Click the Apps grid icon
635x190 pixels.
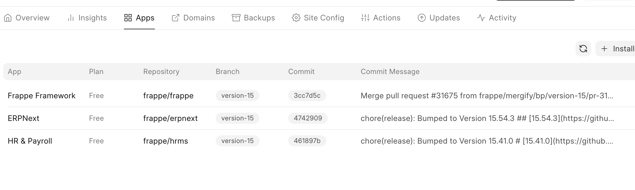tap(128, 17)
